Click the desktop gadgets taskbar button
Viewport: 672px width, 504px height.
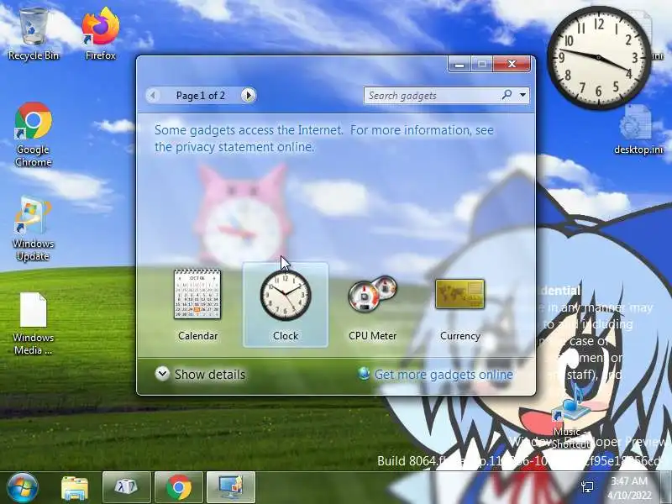231,487
